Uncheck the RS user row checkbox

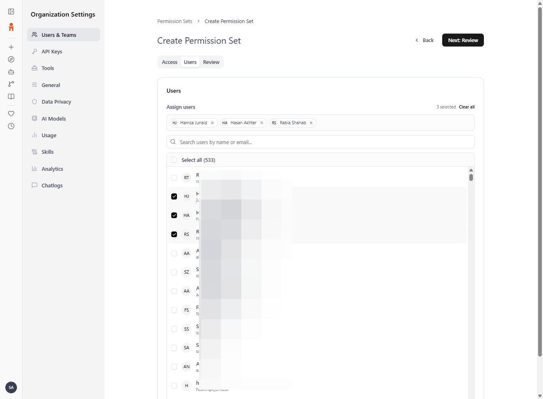(174, 234)
